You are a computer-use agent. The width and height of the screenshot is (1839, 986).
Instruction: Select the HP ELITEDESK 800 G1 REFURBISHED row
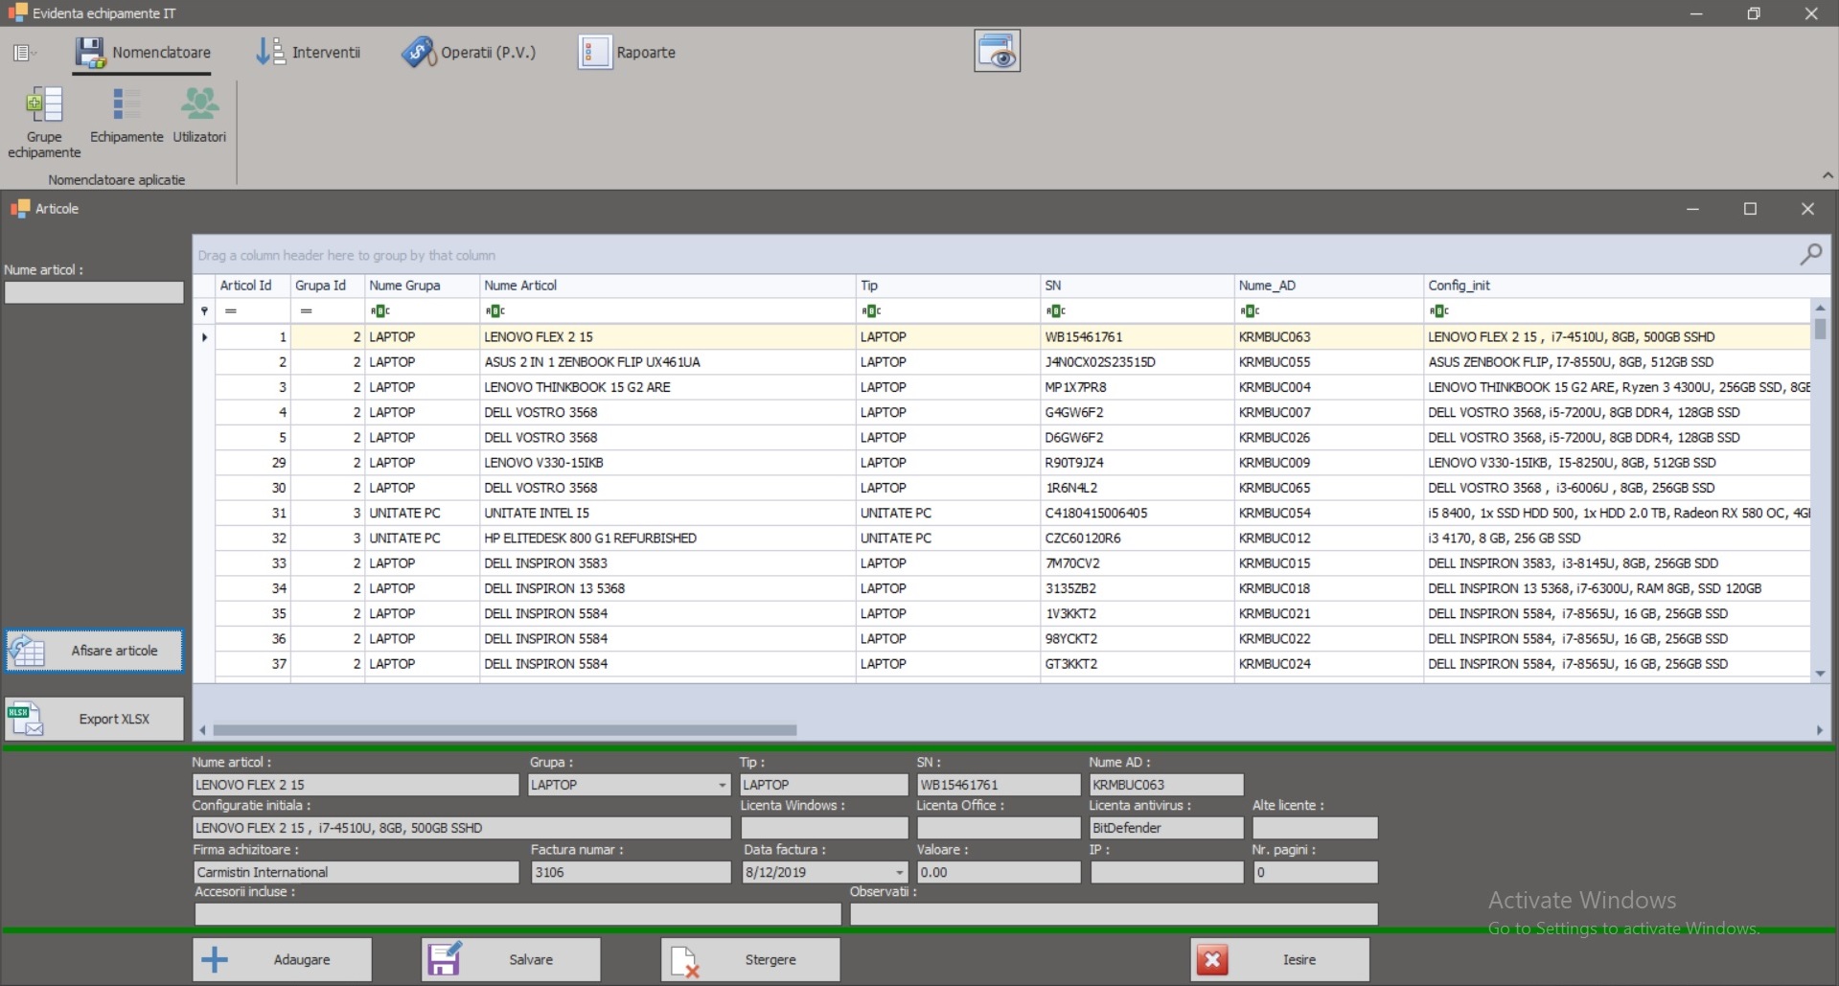pyautogui.click(x=589, y=538)
